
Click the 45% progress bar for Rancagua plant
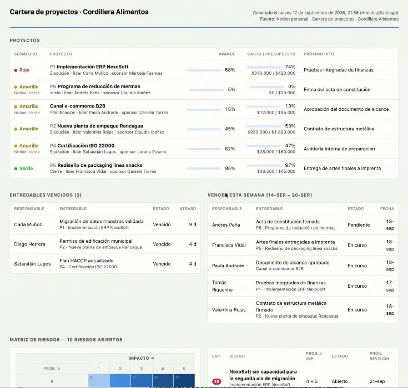click(204, 129)
